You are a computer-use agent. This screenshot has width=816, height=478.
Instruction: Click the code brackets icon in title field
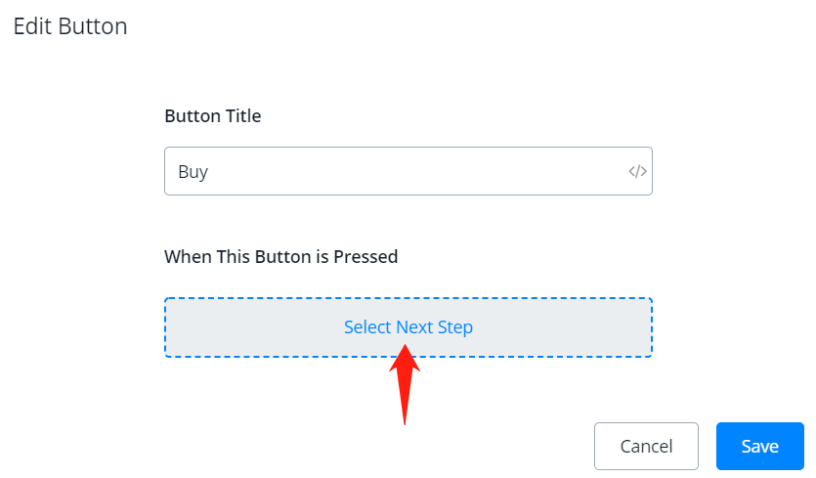pos(637,171)
